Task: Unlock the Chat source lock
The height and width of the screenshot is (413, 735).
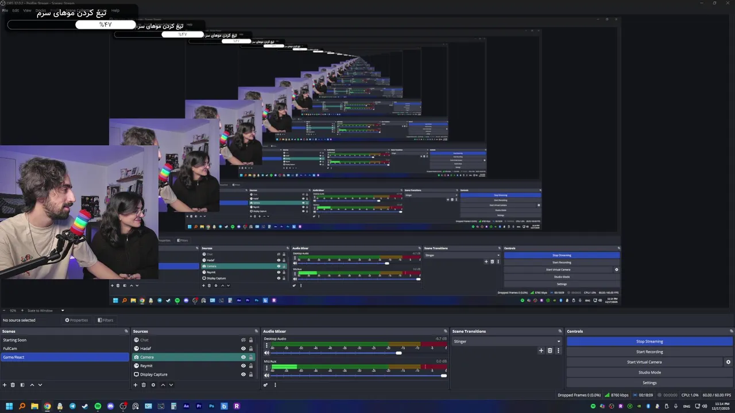Action: (x=251, y=340)
